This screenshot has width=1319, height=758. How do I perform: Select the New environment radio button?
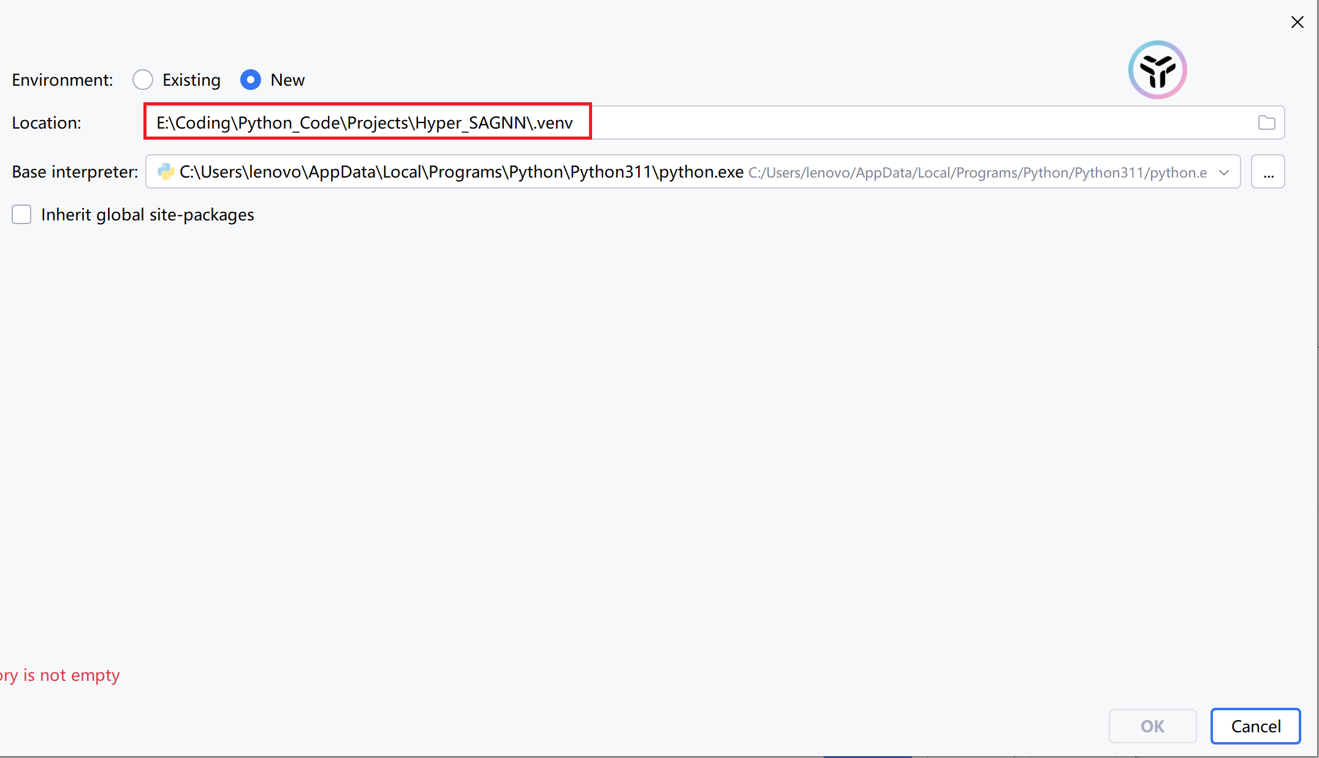(251, 80)
